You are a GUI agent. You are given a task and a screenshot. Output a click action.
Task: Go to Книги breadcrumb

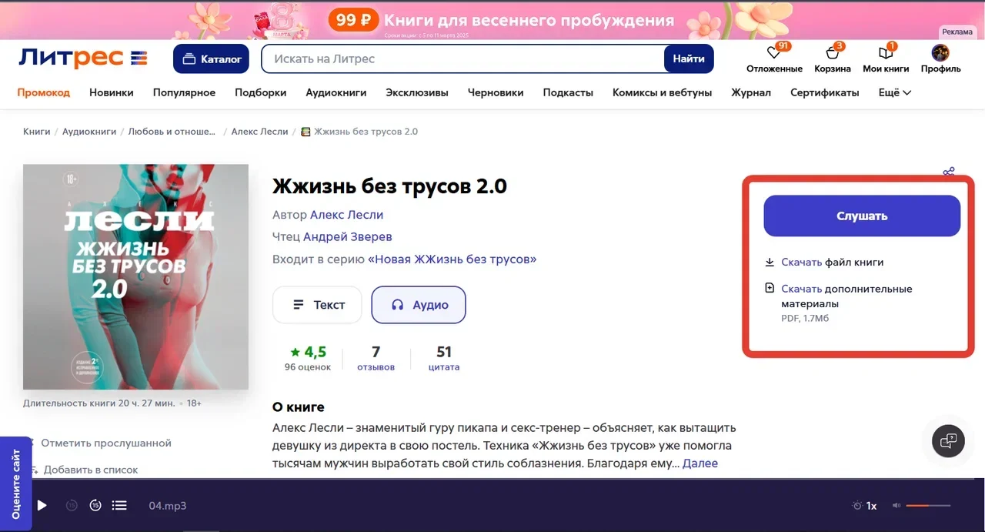click(x=36, y=132)
